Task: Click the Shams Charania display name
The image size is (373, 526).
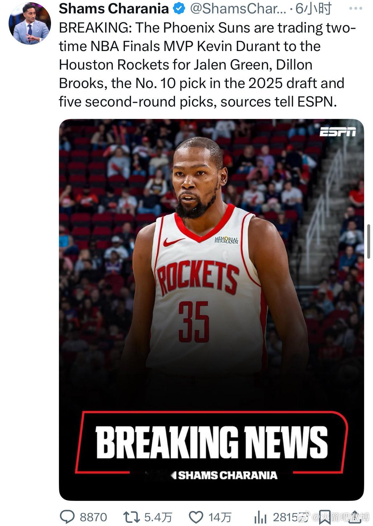Action: coord(114,9)
